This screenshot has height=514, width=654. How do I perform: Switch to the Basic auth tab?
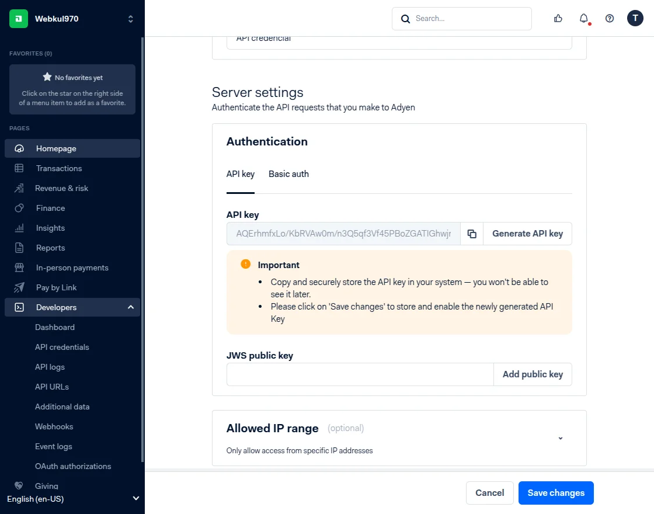coord(288,174)
